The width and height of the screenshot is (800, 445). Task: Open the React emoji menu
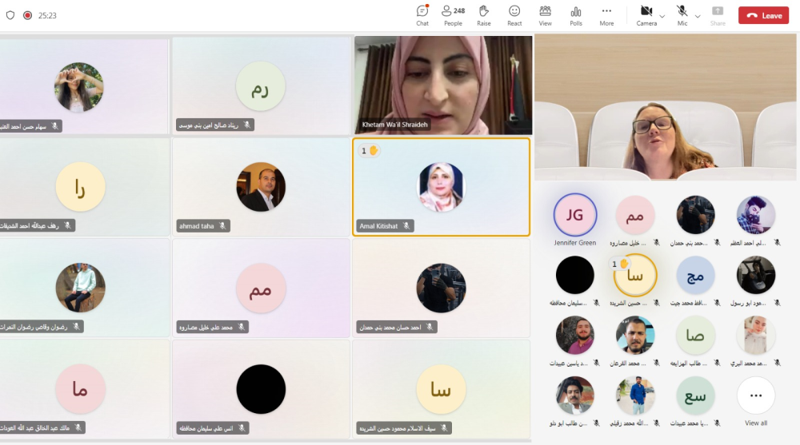(x=514, y=14)
